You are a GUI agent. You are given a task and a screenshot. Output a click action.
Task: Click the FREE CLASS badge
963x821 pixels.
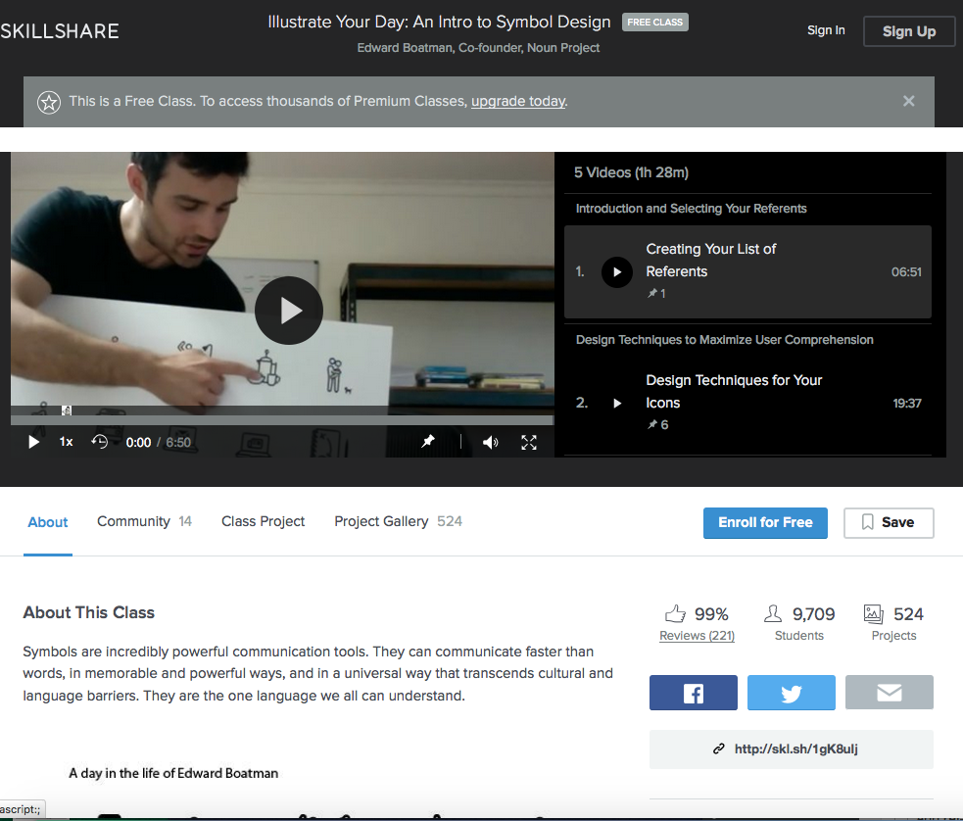tap(655, 23)
